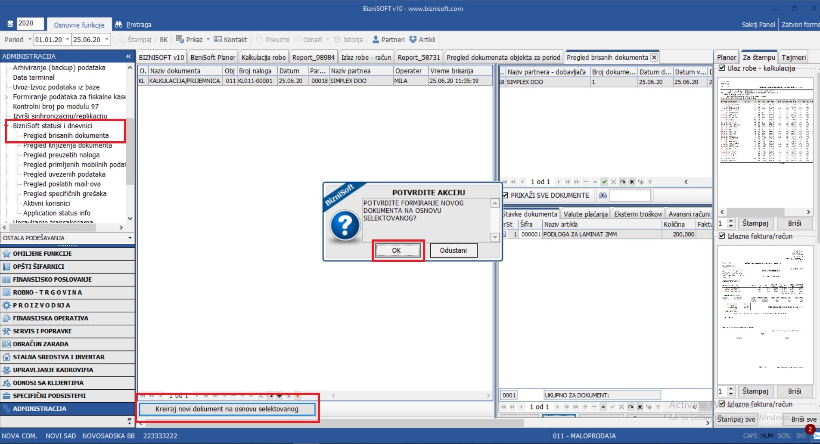Viewport: 820px width, 444px height.
Task: Open the Kalkulacija robe tab
Action: (264, 57)
